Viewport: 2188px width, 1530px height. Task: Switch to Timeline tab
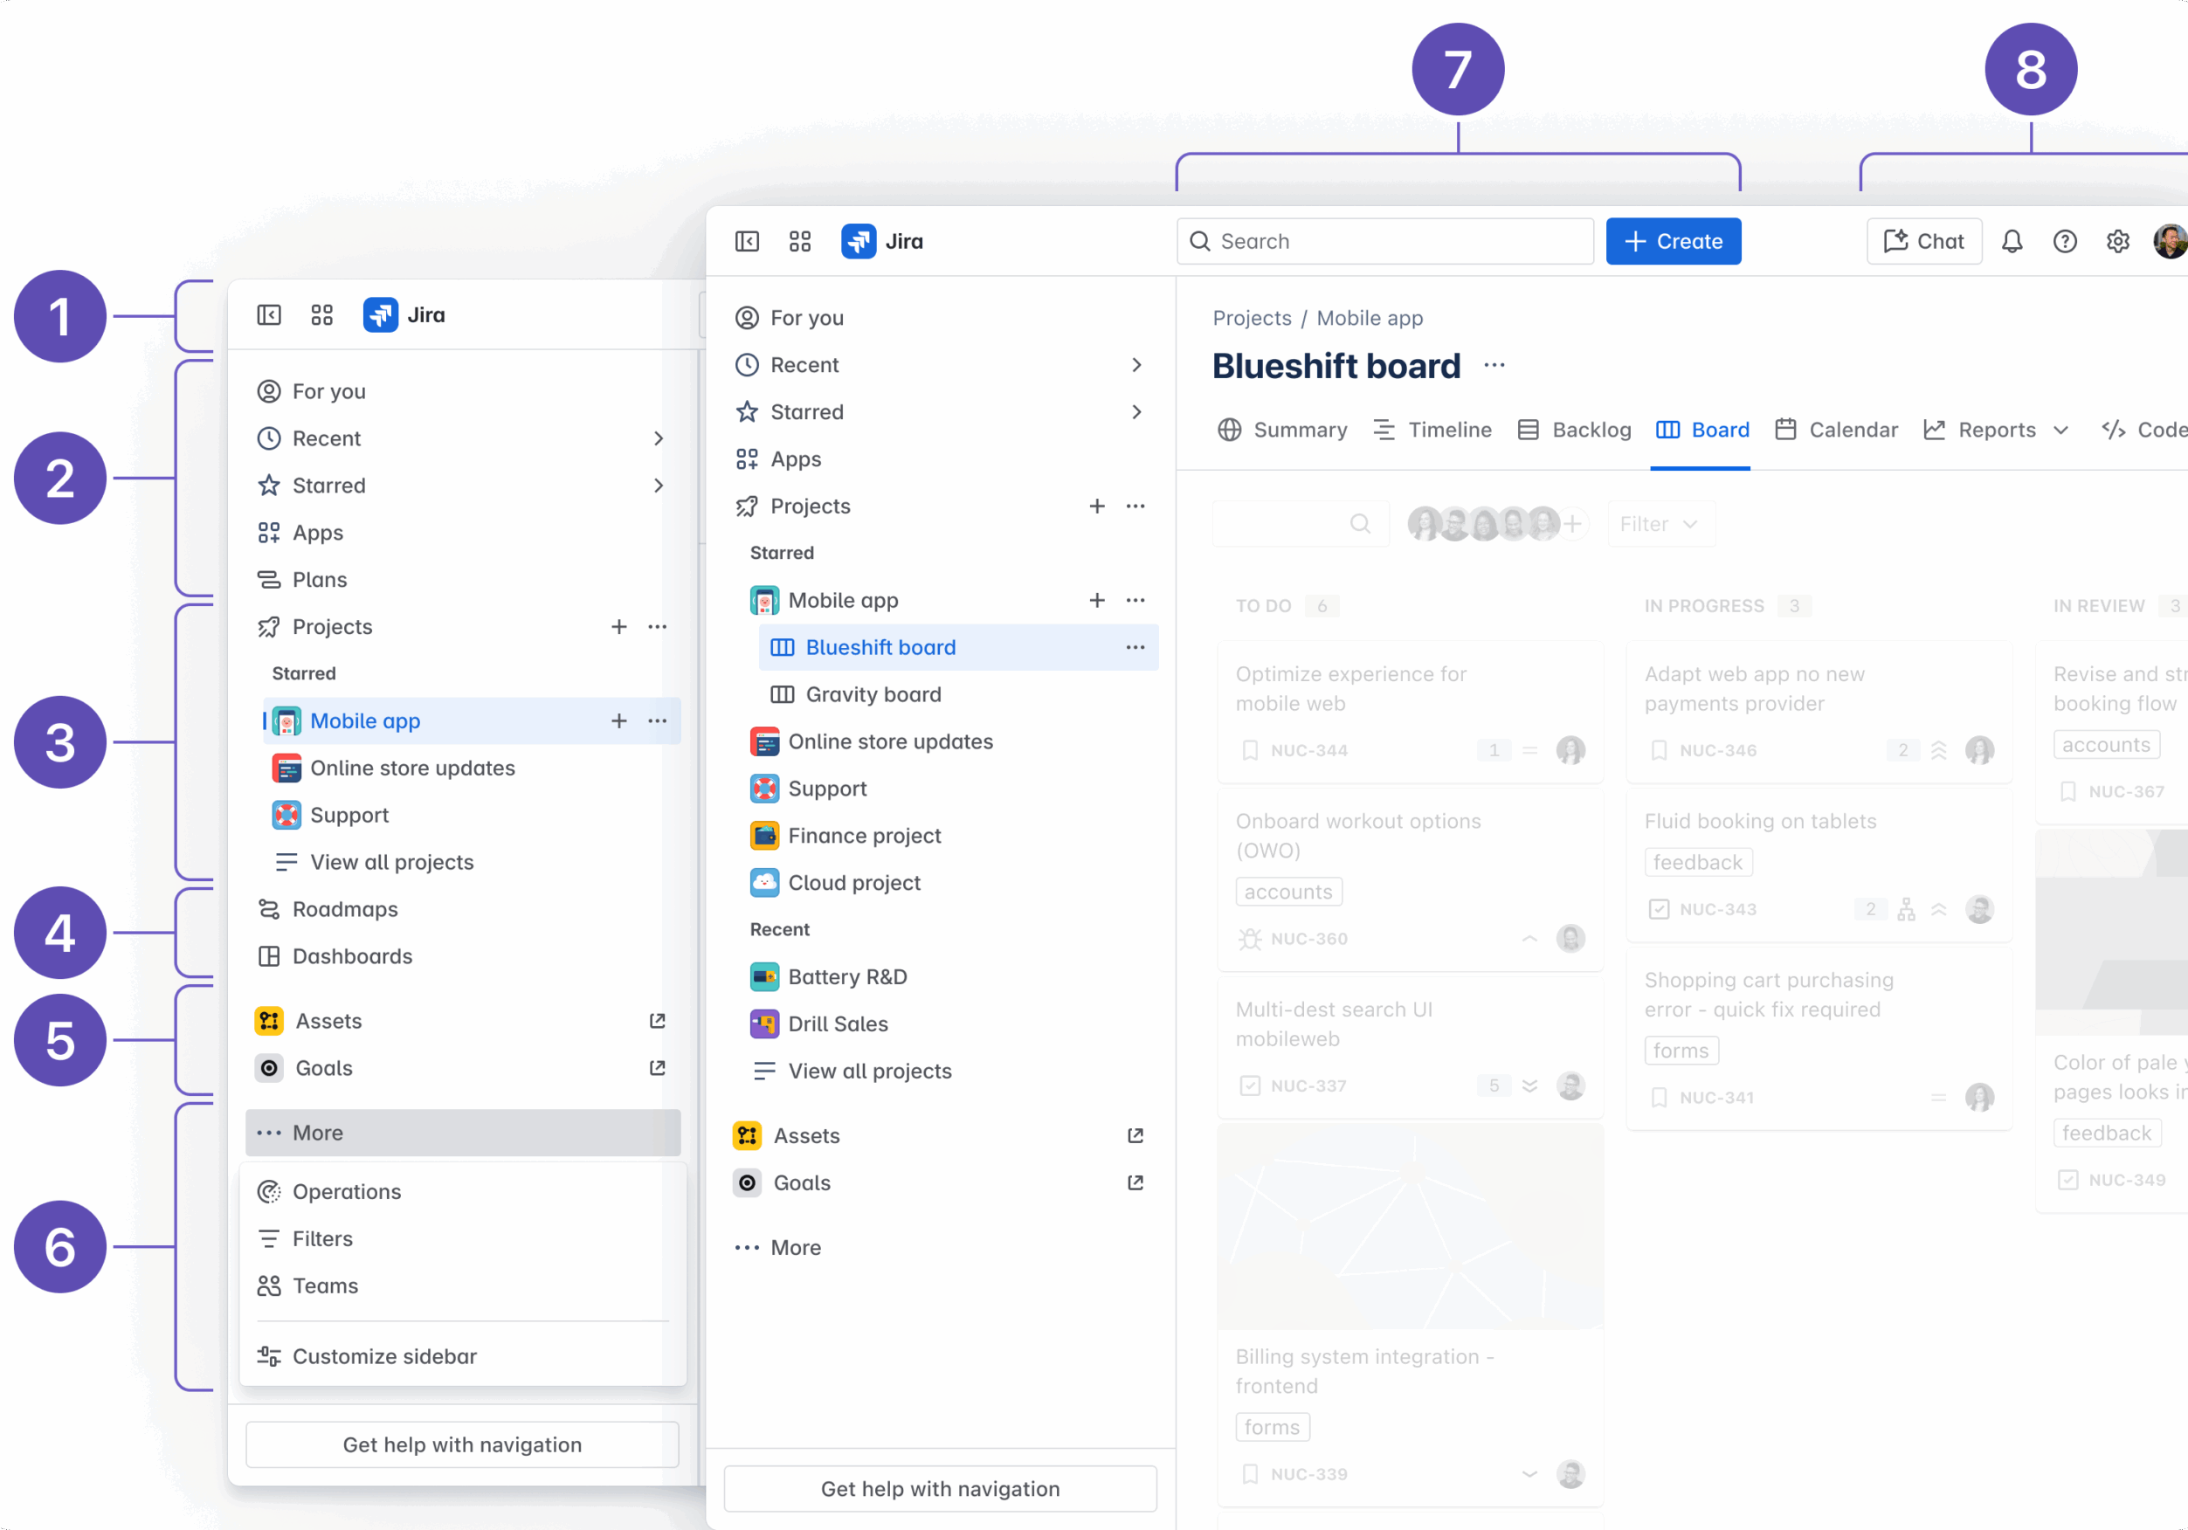[1432, 430]
